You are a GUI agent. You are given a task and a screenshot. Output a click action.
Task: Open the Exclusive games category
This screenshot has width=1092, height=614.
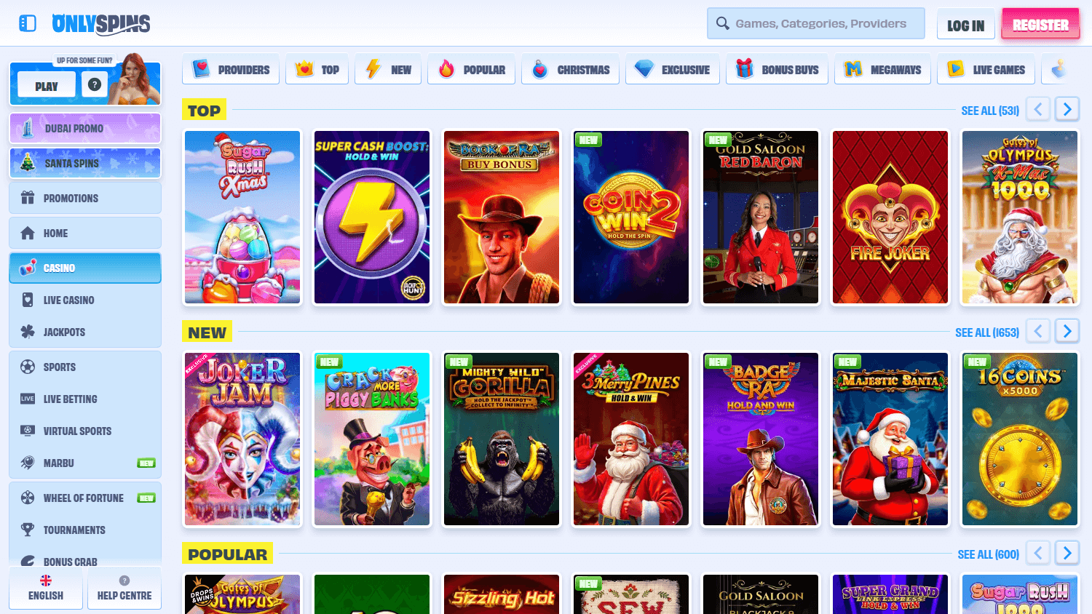tap(672, 68)
